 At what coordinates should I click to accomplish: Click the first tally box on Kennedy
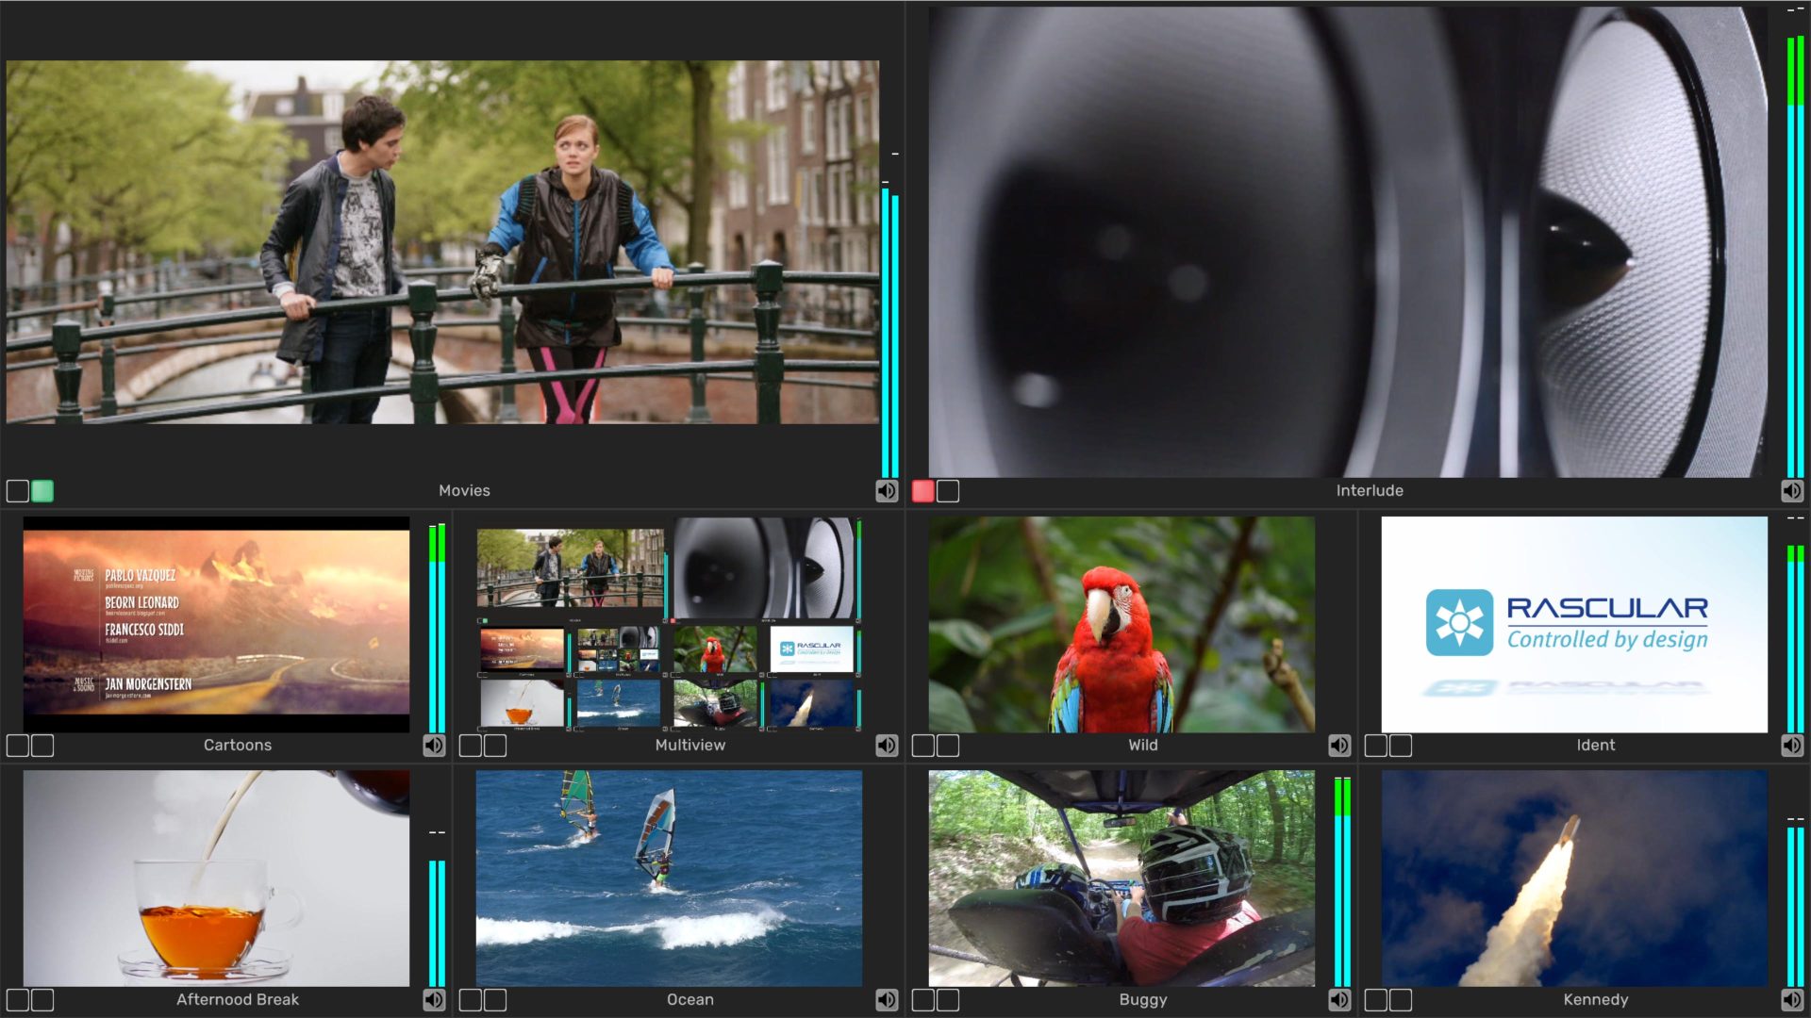[x=1376, y=1000]
